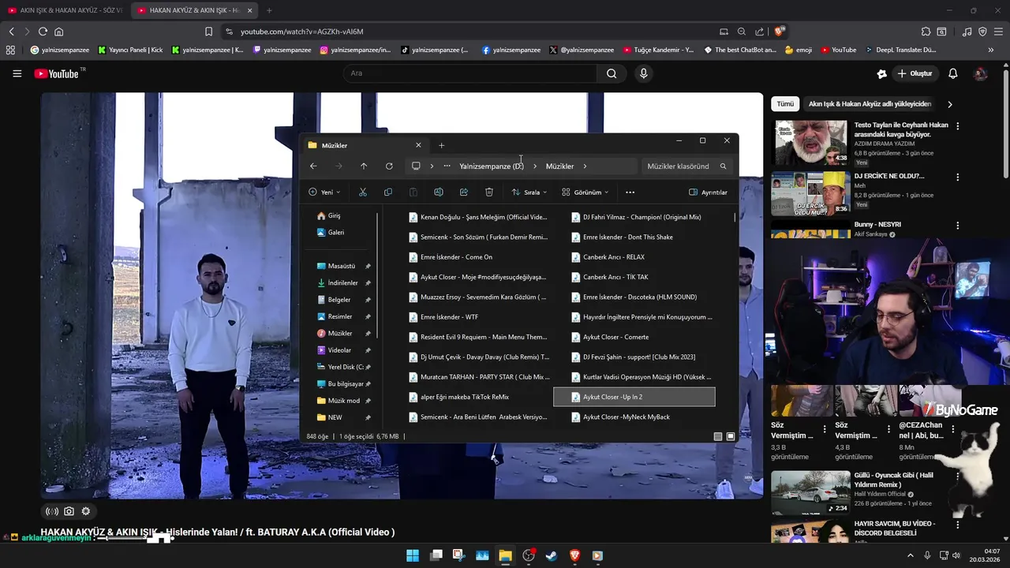
Task: Click the Brave Shields lion icon in address bar
Action: click(x=780, y=32)
